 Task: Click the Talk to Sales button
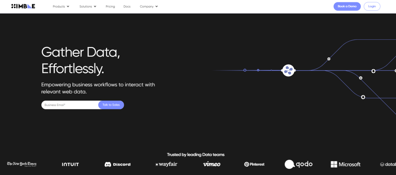[x=111, y=105]
